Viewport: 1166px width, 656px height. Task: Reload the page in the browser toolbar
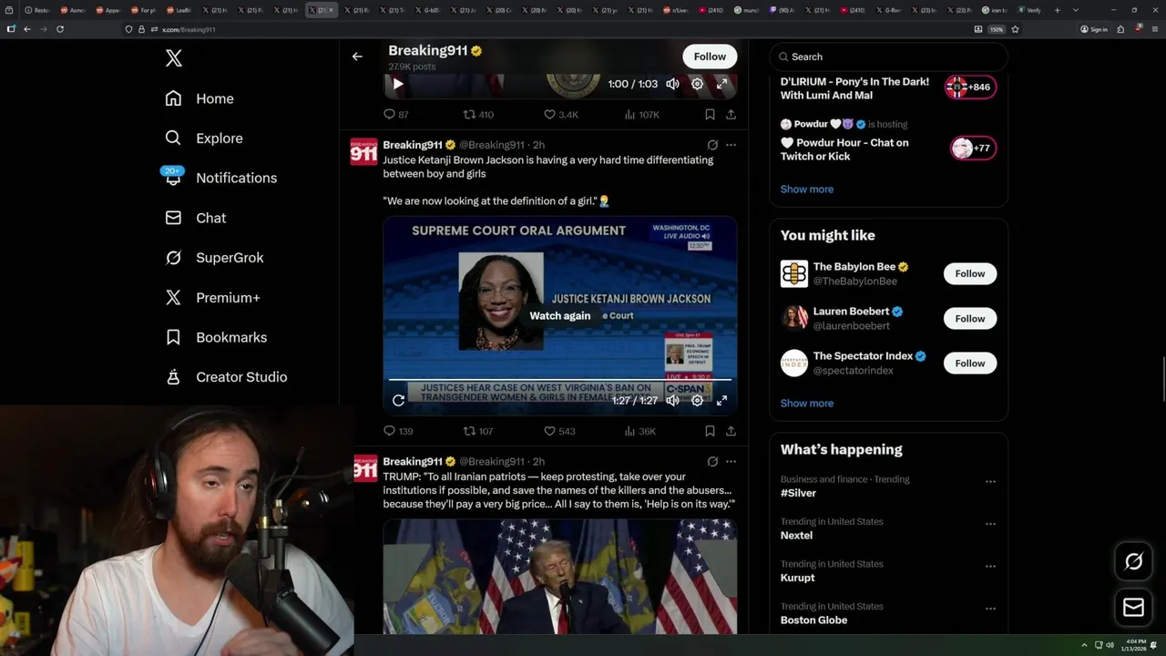coord(60,29)
